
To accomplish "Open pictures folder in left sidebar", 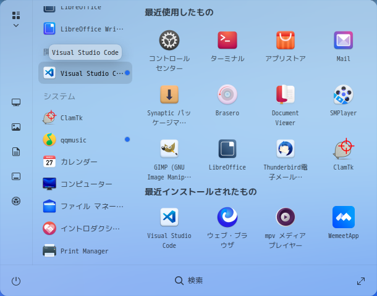I will coord(16,127).
